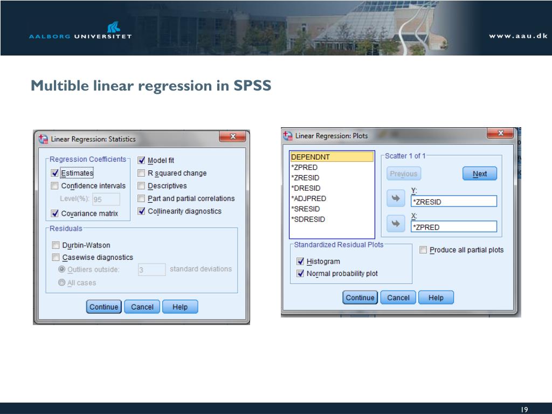Enable Part and partial correlations

[141, 198]
